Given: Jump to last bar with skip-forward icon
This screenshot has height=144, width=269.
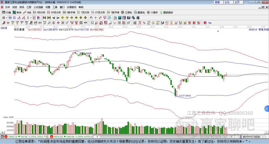Looking at the screenshot, I should [x=49, y=18].
